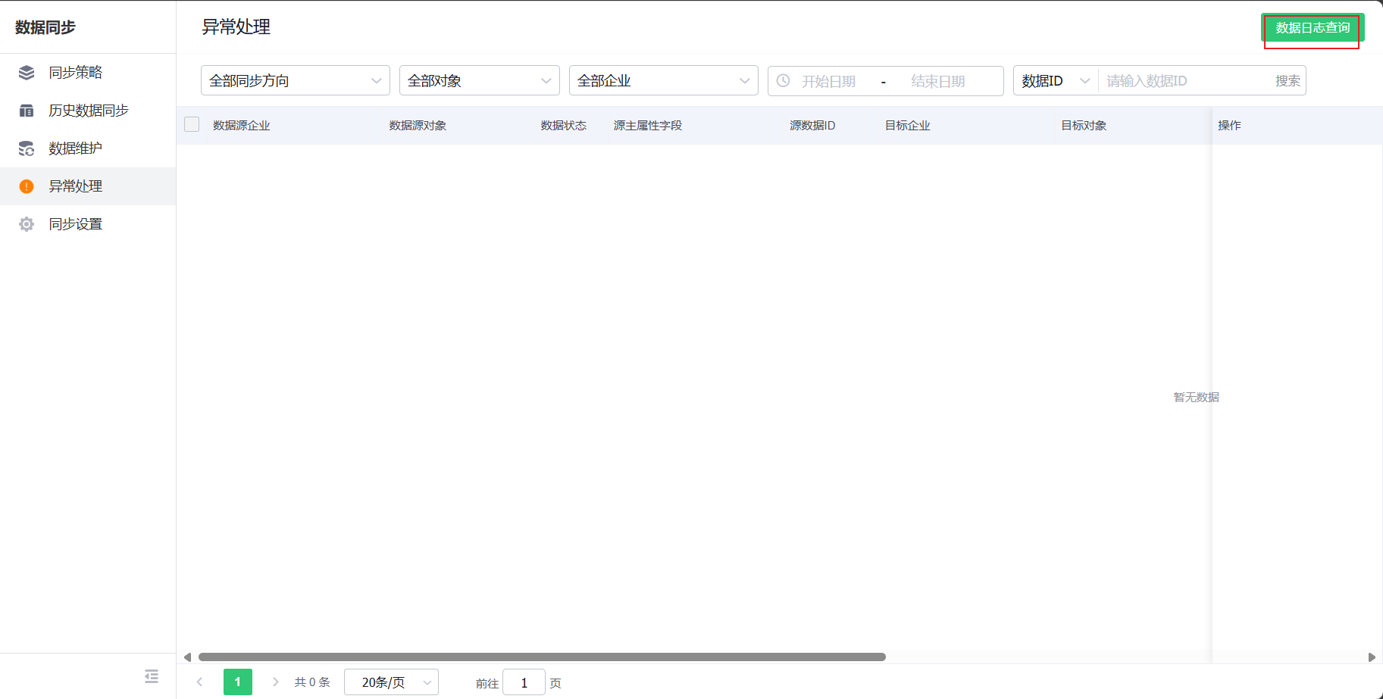Screen dimensions: 1383x699
Task: Click the 数据维护 database sync icon
Action: click(26, 148)
